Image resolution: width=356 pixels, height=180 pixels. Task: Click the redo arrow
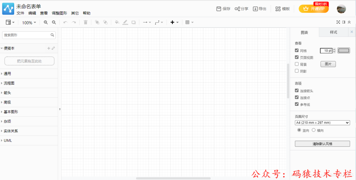pos(74,22)
